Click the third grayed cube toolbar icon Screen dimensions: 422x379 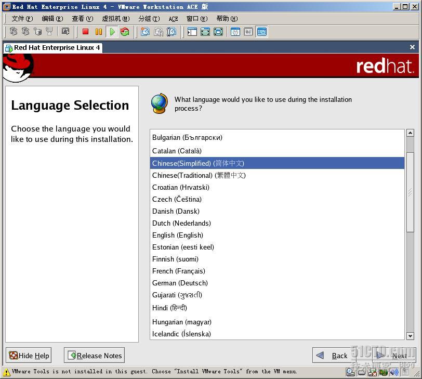coord(37,32)
